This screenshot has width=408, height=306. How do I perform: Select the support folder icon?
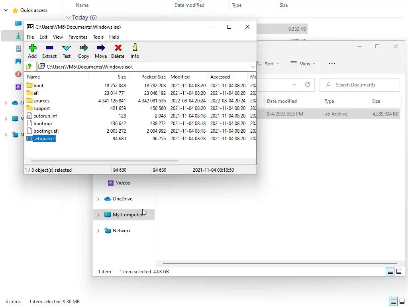point(29,108)
